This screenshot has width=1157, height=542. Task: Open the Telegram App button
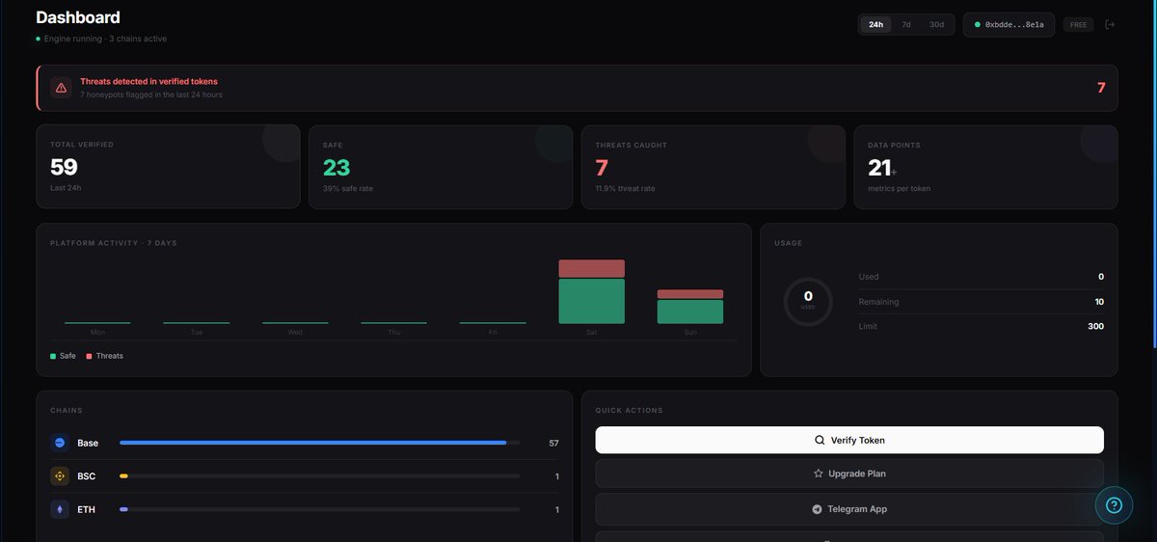[x=849, y=509]
